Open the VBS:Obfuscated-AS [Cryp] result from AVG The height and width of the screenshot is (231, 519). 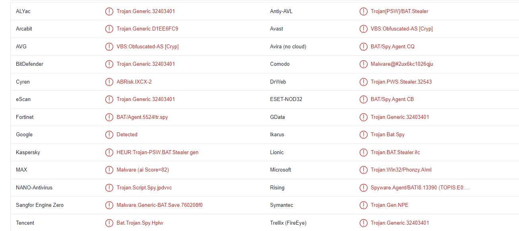[x=147, y=46]
